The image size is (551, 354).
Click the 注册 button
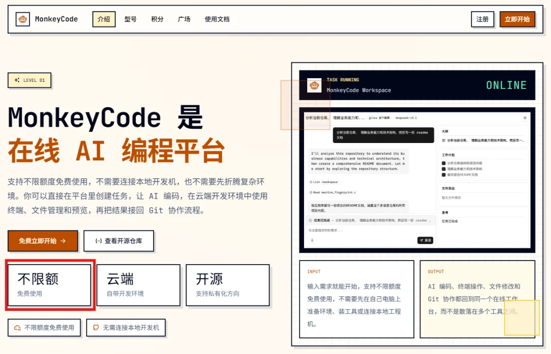pyautogui.click(x=483, y=19)
